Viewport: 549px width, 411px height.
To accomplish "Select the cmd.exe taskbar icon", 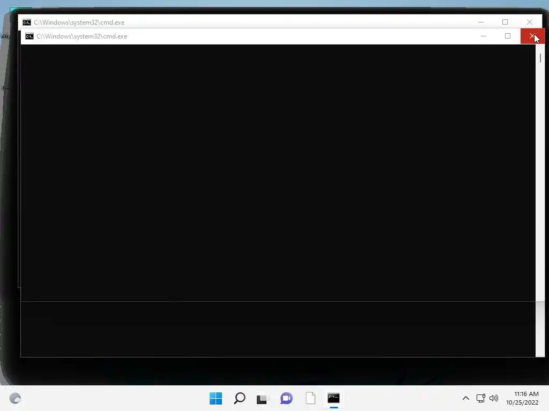I will click(x=333, y=398).
